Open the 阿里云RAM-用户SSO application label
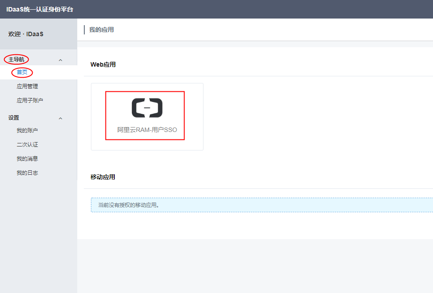Viewport: 433px width, 293px height. 147,130
